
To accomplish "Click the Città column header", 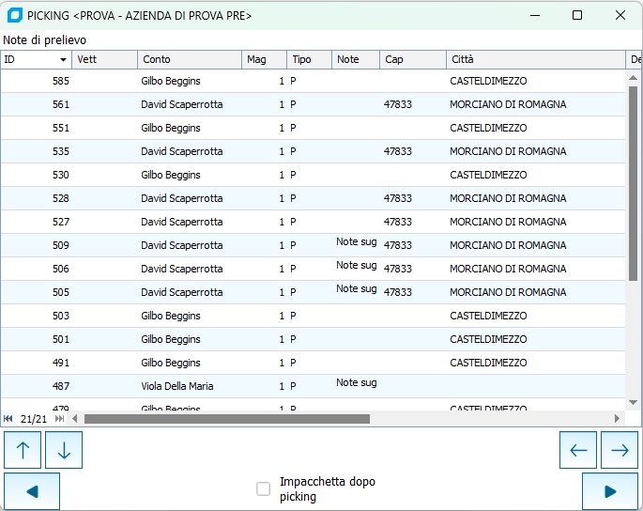I will (535, 60).
